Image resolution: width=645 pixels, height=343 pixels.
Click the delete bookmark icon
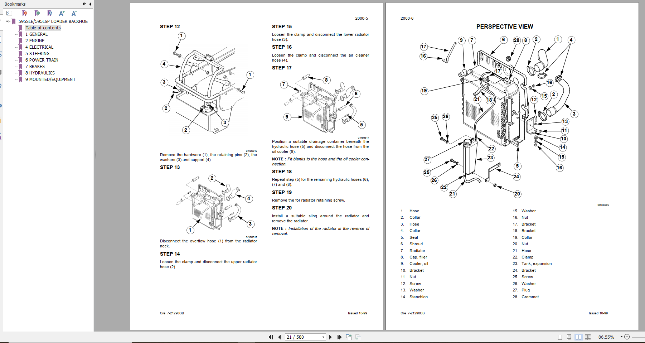coord(25,13)
